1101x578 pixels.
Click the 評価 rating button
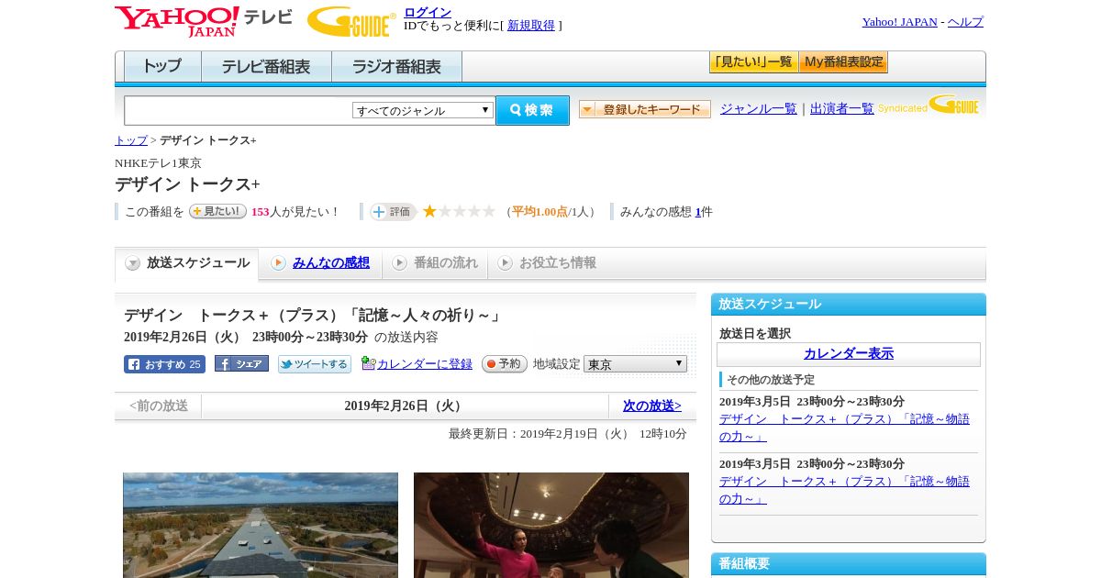pos(394,212)
